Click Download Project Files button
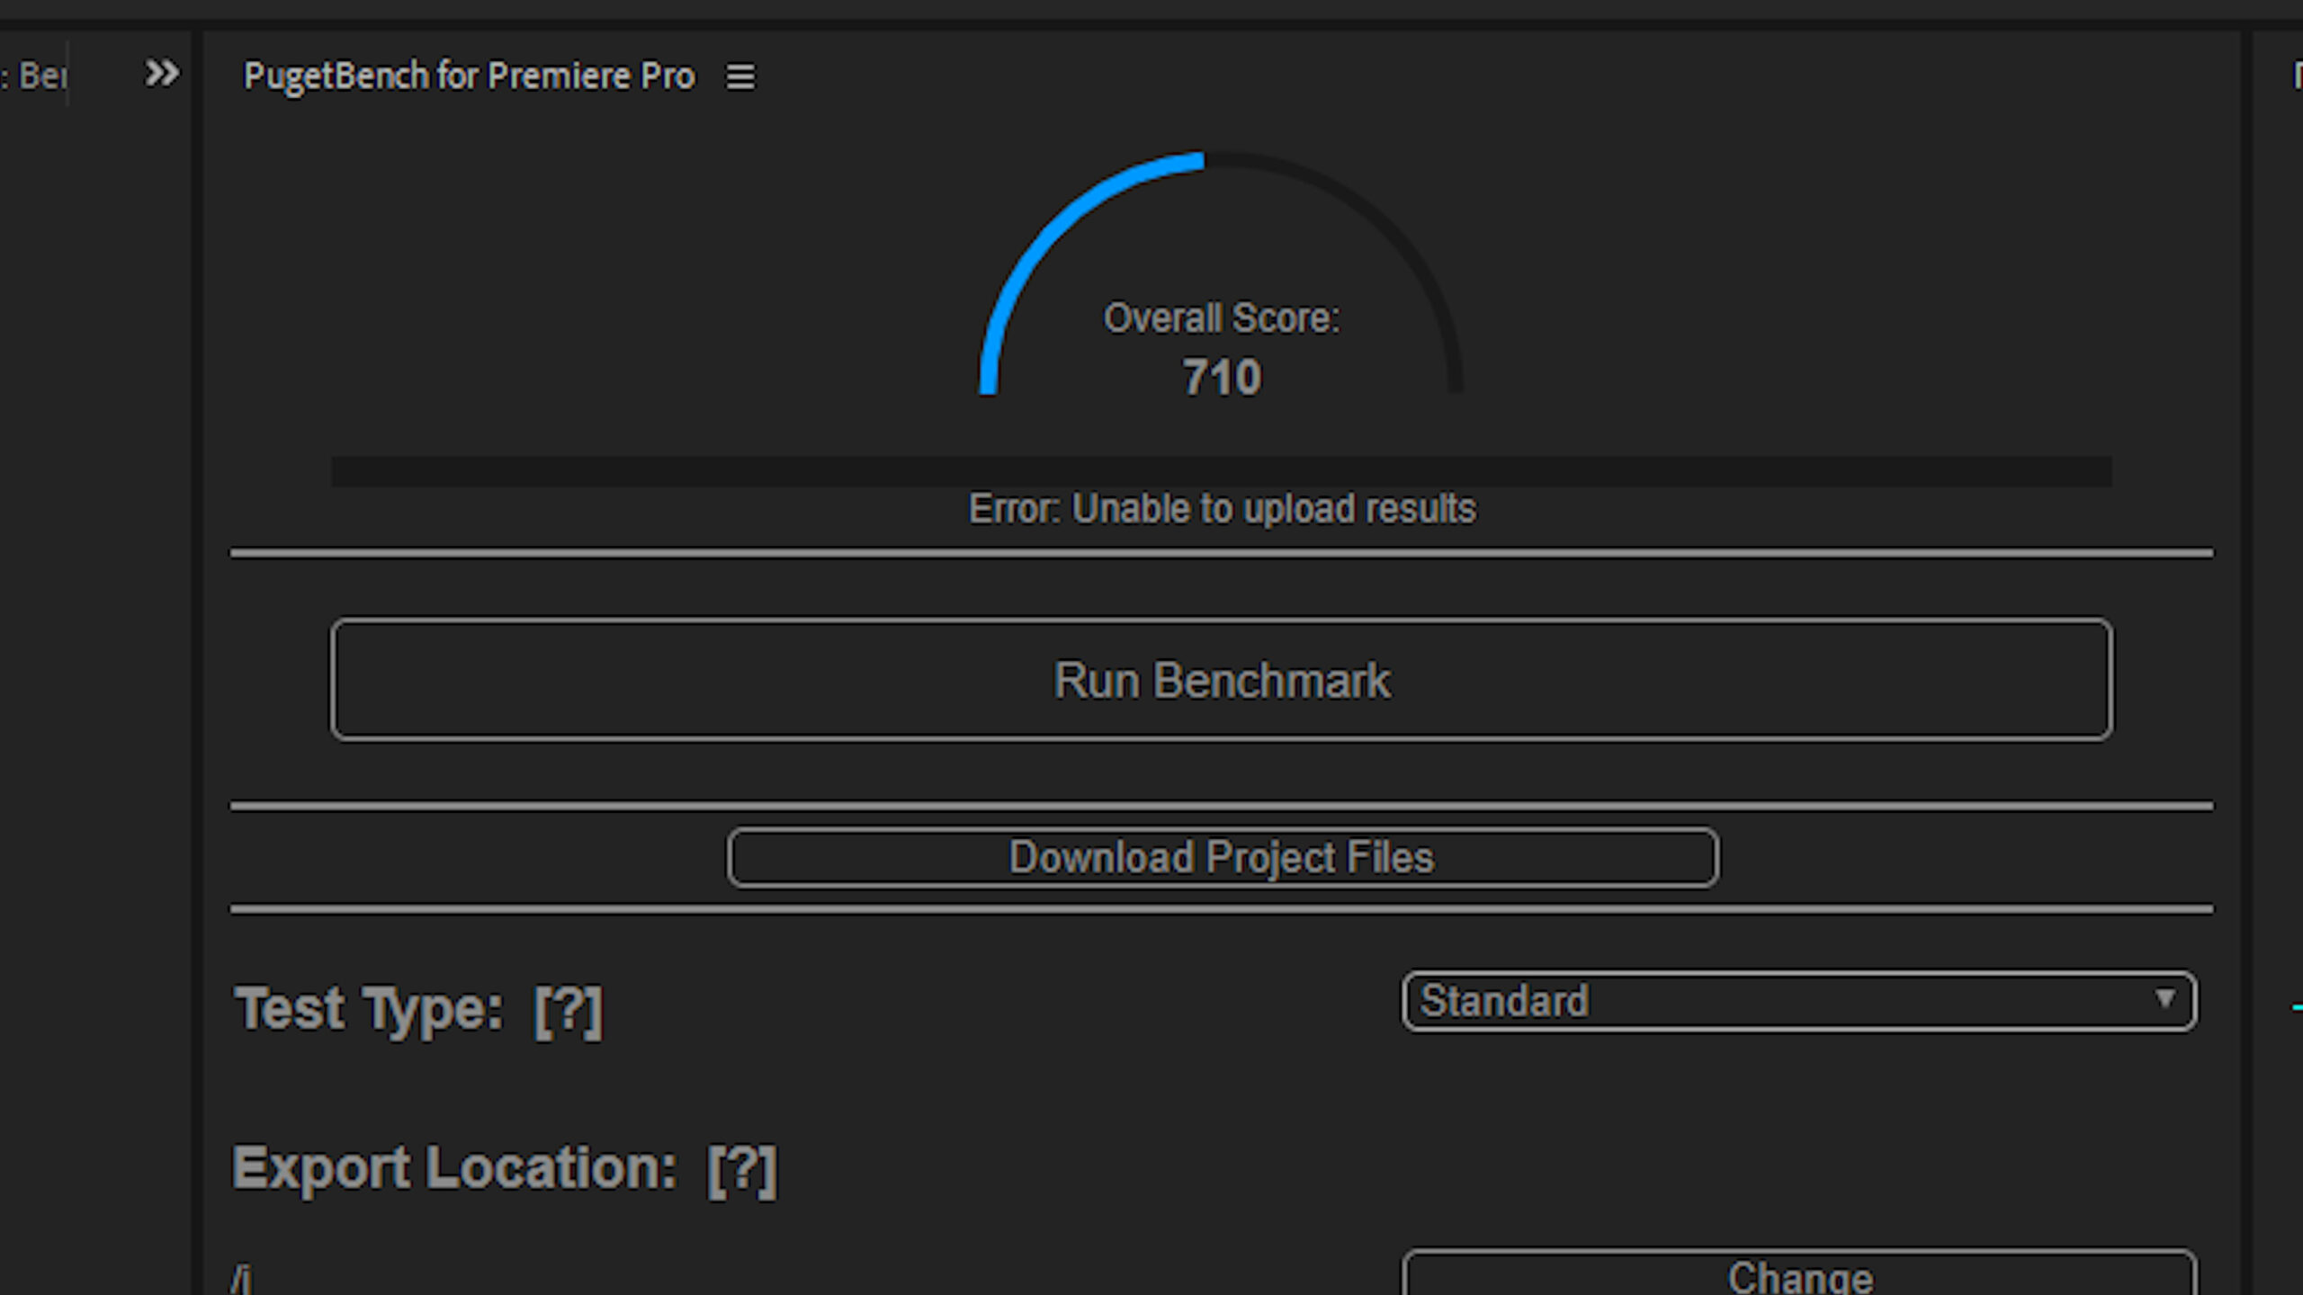Image resolution: width=2303 pixels, height=1295 pixels. tap(1223, 857)
